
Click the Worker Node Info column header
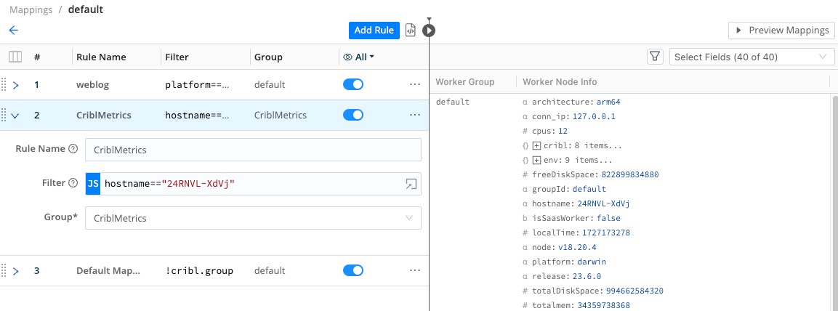point(560,82)
